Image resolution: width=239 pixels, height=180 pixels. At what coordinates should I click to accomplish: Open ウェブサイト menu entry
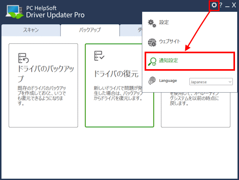(190, 42)
